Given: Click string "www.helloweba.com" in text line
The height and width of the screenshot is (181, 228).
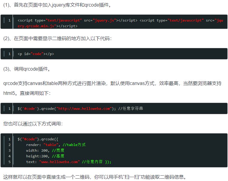Looking at the screenshot, I should click(x=60, y=162).
